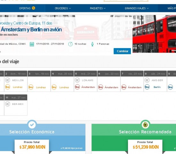Click the Londres bed icon on day 2
The width and height of the screenshot is (176, 154).
pyautogui.click(x=8, y=87)
